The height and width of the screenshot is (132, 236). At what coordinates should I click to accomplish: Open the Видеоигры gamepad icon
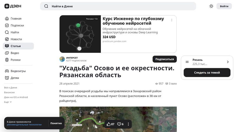point(7,71)
